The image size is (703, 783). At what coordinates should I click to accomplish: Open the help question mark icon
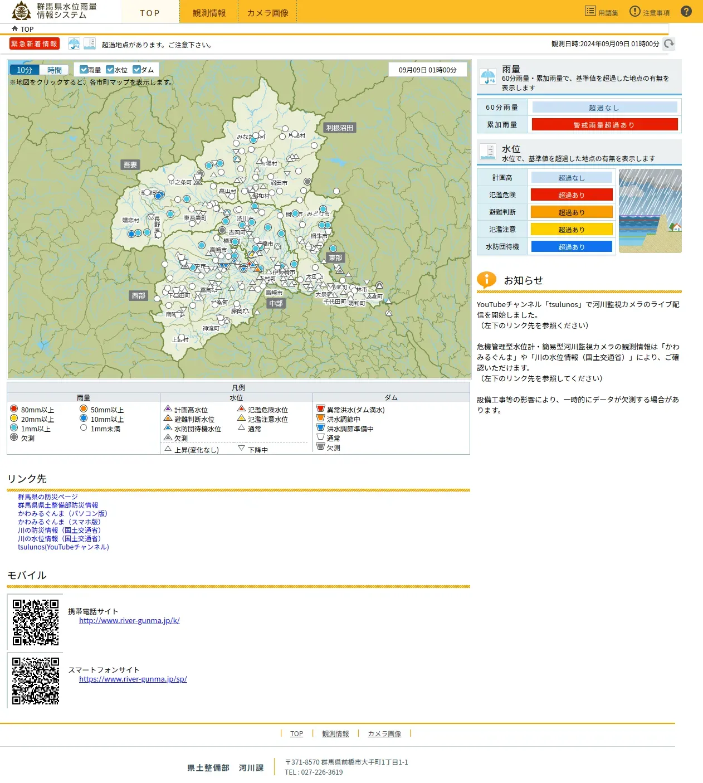tap(686, 11)
